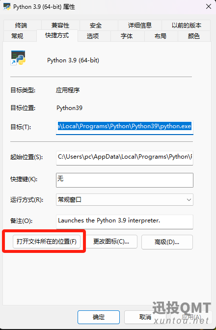216x330 pixels.
Task: Click the Python shortcut icon
Action: 18,58
